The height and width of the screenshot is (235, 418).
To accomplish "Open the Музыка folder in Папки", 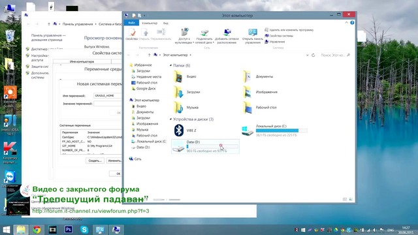I will click(x=178, y=108).
